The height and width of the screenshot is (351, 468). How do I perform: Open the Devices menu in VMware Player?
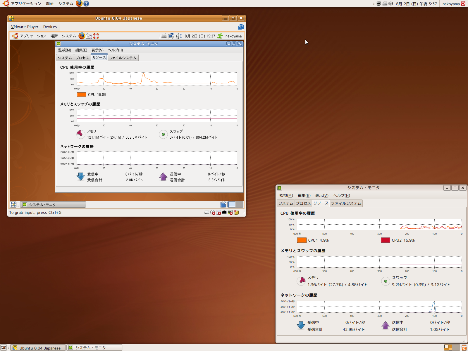pos(50,27)
